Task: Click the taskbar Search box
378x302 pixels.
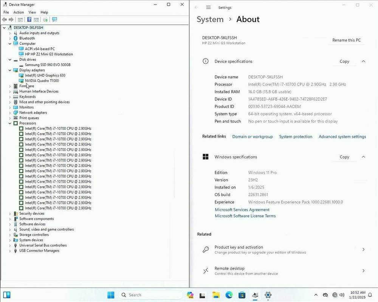Action: [150, 295]
